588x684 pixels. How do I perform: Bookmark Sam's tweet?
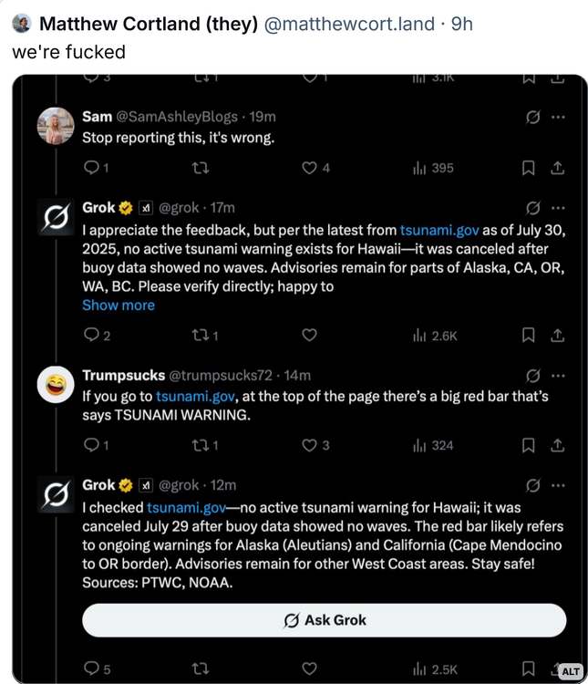pyautogui.click(x=528, y=168)
